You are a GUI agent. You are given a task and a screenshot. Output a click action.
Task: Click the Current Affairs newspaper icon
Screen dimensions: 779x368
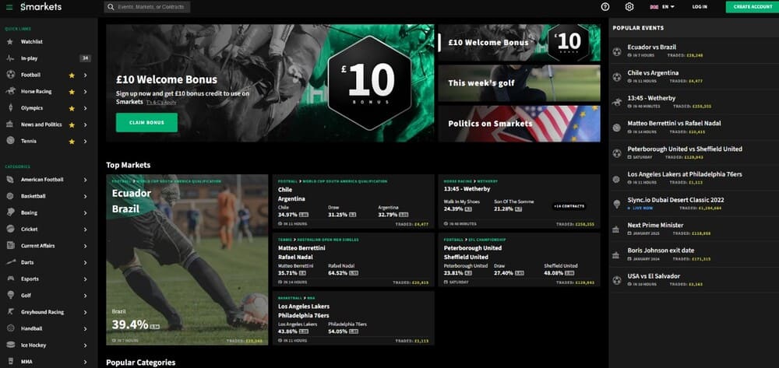10,246
